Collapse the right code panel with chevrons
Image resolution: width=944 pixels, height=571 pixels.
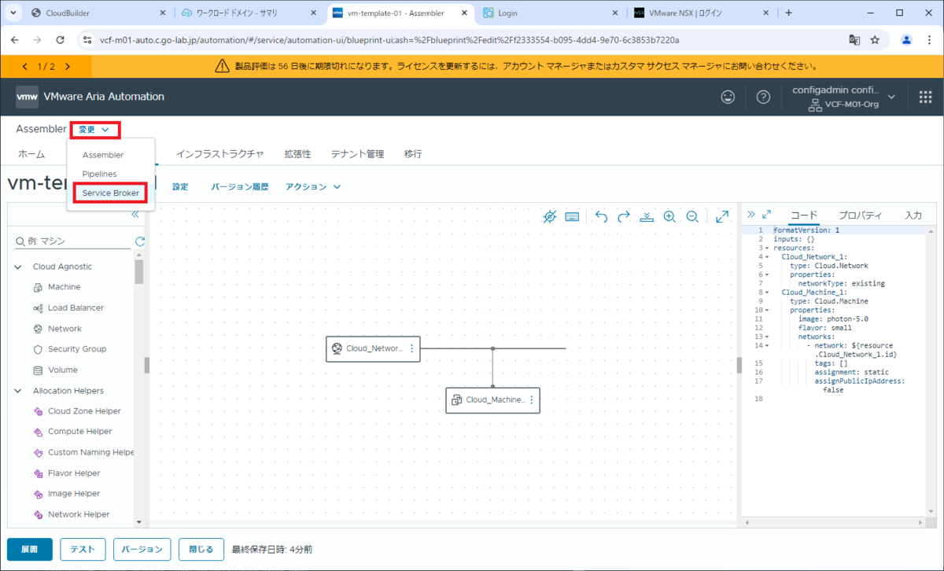tap(750, 214)
